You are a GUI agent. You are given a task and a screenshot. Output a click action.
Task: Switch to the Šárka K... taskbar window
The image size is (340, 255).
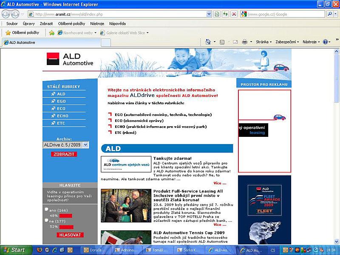189,250
